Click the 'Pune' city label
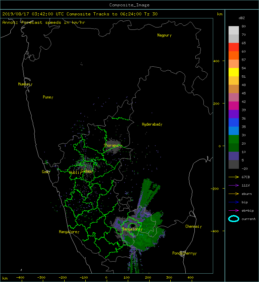The width and height of the screenshot is (259, 282). (x=48, y=97)
